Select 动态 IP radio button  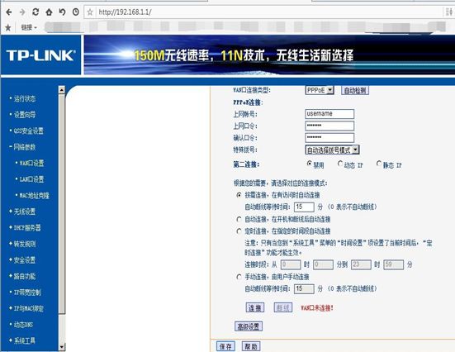click(x=340, y=164)
